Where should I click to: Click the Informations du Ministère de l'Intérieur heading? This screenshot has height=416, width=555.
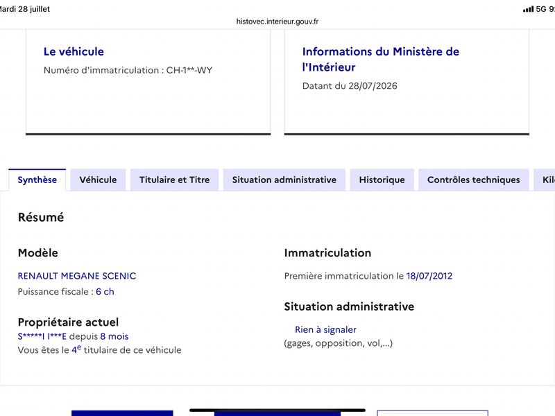tap(381, 60)
